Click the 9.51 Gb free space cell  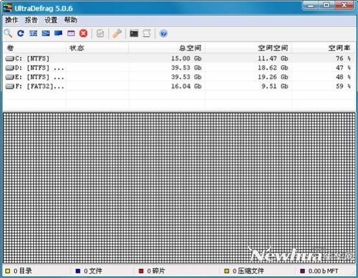275,86
